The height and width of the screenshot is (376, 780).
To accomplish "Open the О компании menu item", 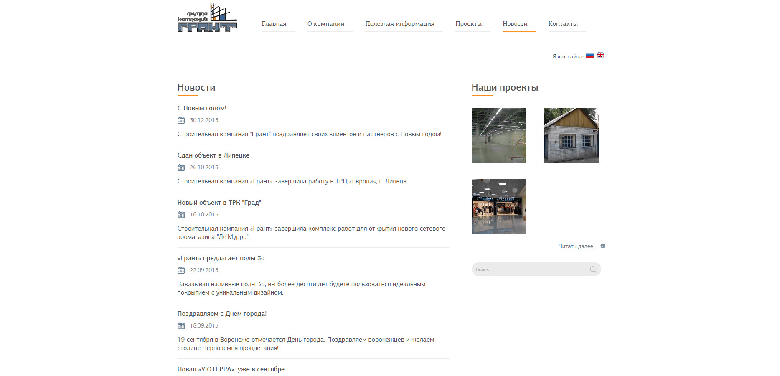I will [326, 24].
